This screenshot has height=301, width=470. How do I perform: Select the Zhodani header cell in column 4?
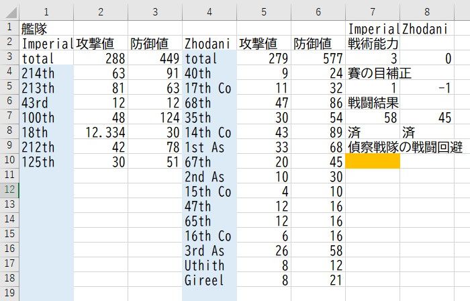(209, 43)
